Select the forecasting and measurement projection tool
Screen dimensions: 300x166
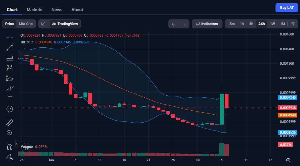click(x=10, y=78)
